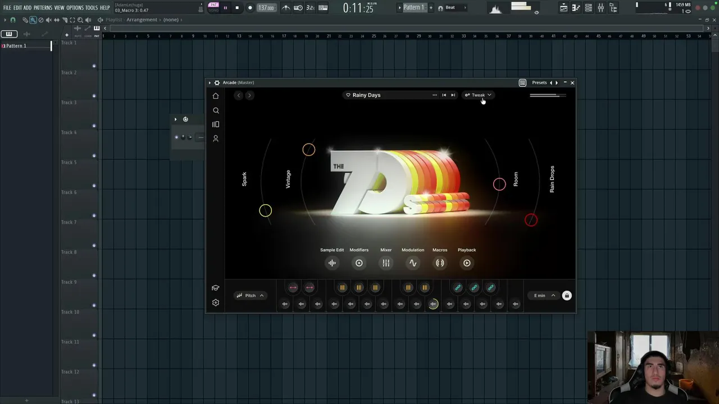
Task: Open the EDIT menu
Action: click(x=17, y=8)
